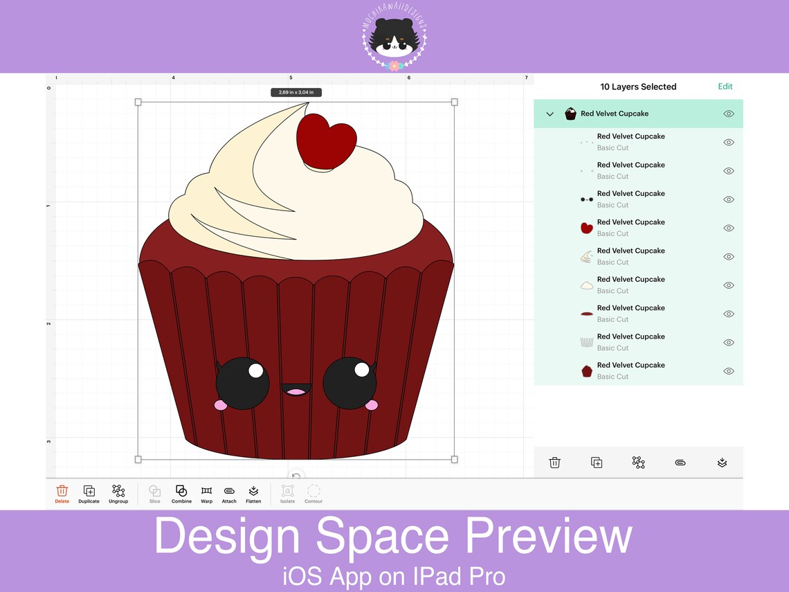Click the Flatten icon
This screenshot has width=789, height=592.
point(253,493)
